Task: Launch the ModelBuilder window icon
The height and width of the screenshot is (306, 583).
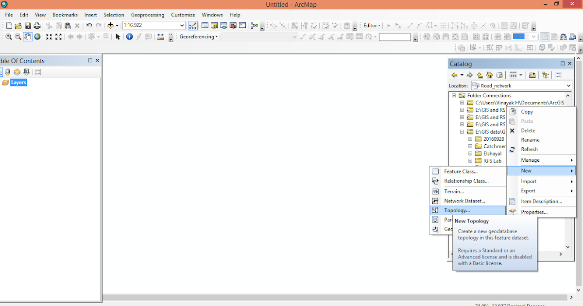Action: (x=254, y=25)
